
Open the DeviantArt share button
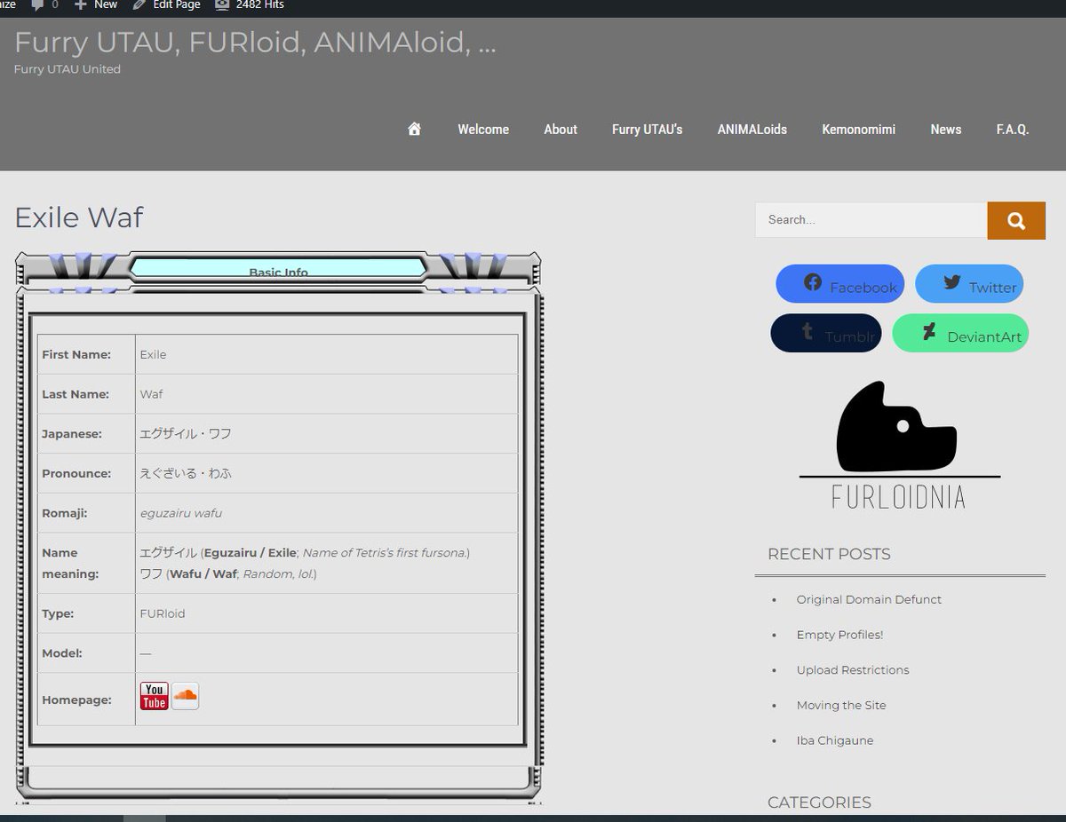[960, 333]
